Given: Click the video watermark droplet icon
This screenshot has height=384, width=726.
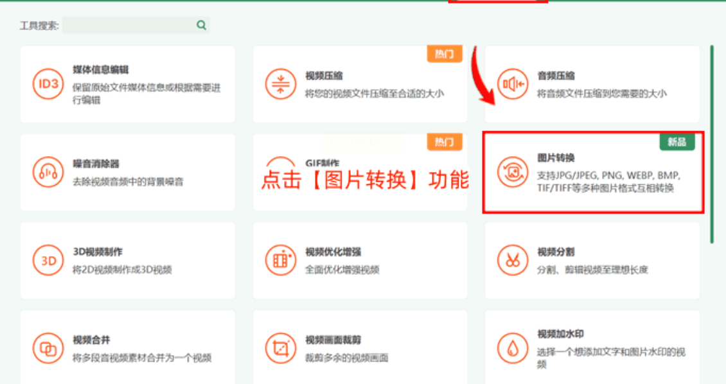Looking at the screenshot, I should [513, 349].
